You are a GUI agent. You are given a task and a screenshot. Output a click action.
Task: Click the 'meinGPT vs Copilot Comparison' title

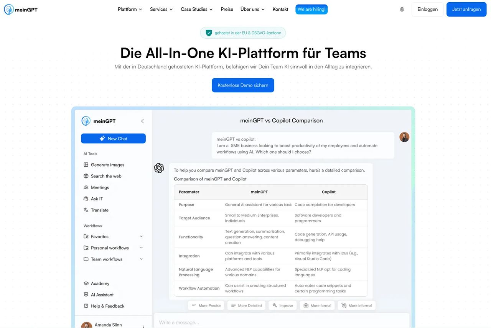tap(282, 121)
